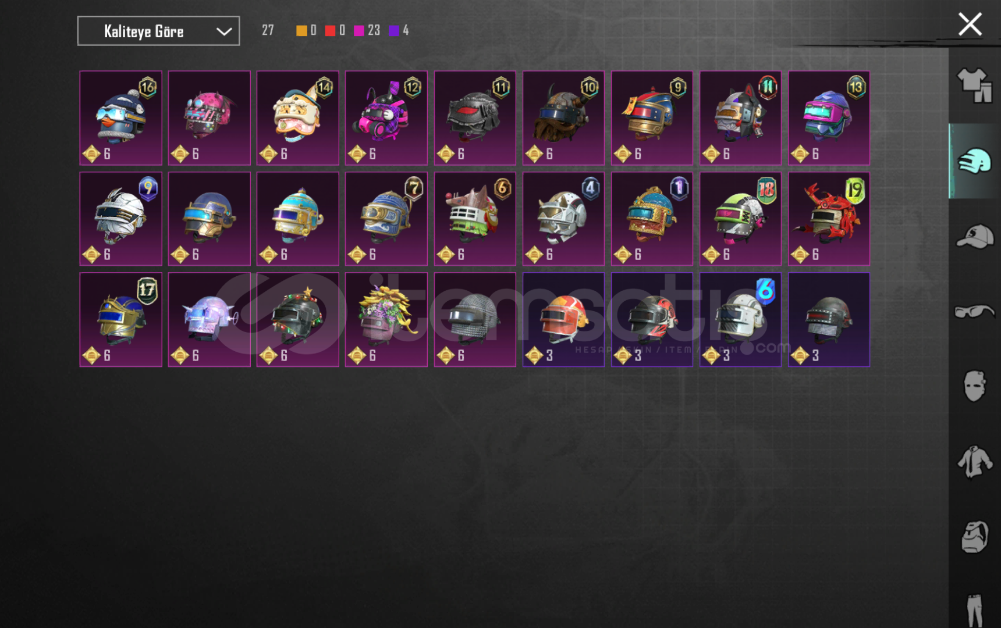Choose the gold-blue helmet with badge 17
The image size is (1001, 628).
tap(121, 319)
